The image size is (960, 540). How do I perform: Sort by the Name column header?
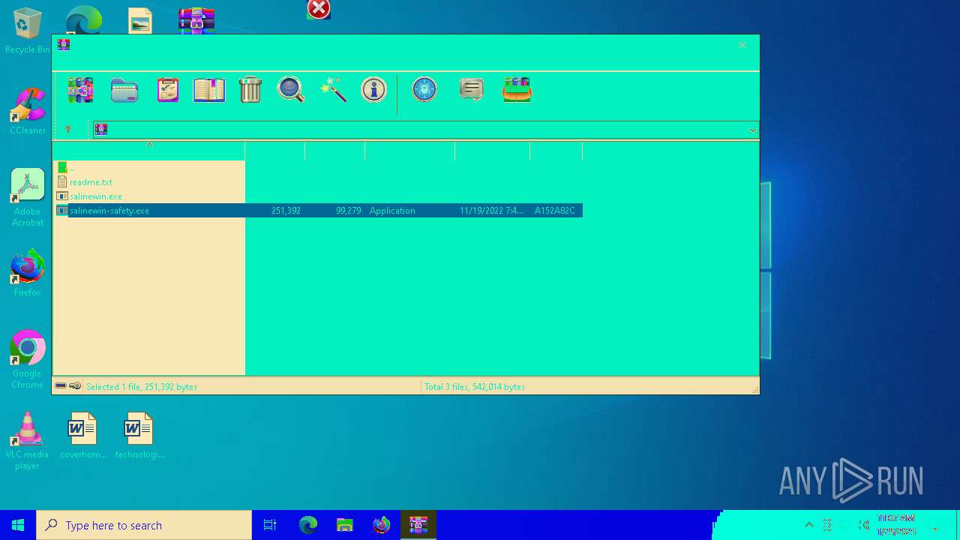[148, 151]
